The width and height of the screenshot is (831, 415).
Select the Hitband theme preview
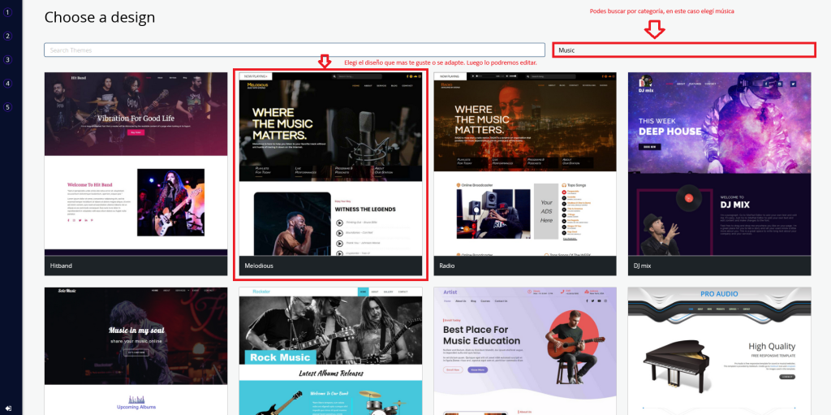click(x=136, y=163)
